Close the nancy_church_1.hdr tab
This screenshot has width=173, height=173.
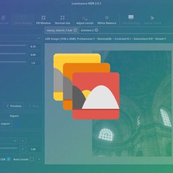click(x=75, y=30)
